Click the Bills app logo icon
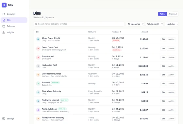Viewport: 183px width, 124px height. coord(4,5)
